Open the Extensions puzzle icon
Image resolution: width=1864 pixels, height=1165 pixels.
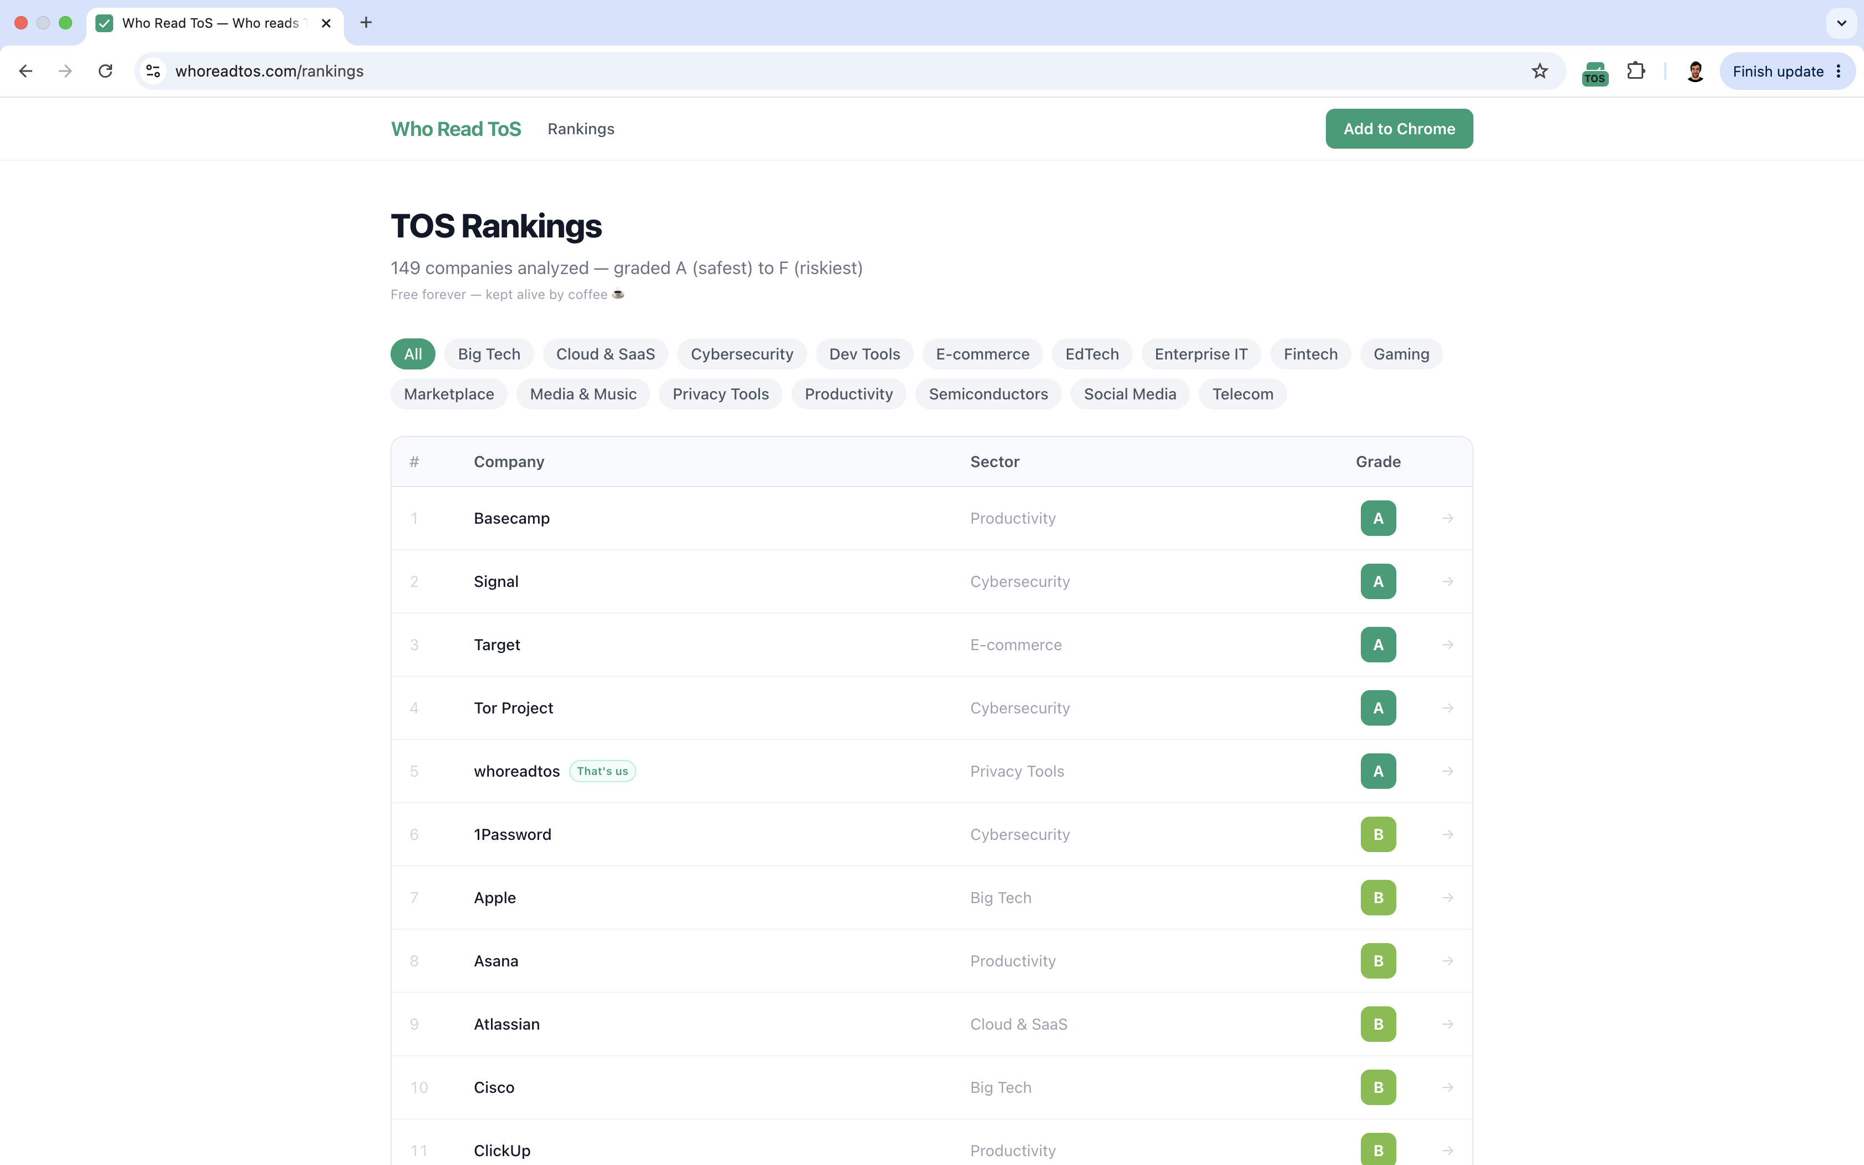coord(1635,71)
